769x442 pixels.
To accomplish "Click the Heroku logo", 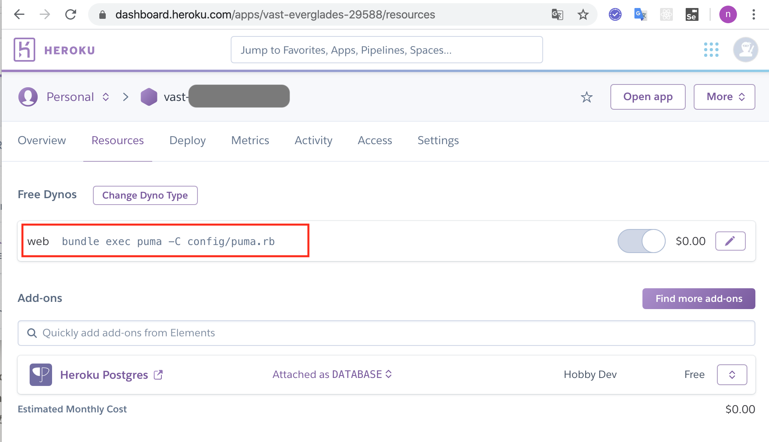I will 24,50.
